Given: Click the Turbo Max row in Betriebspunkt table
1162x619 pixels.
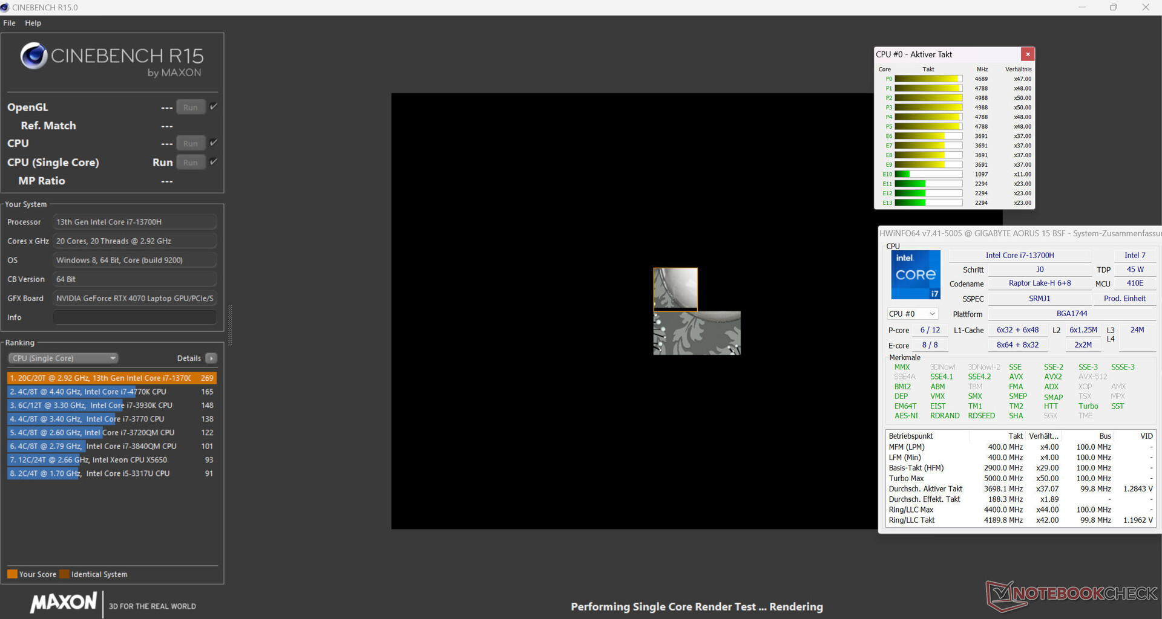Looking at the screenshot, I should coord(1020,478).
